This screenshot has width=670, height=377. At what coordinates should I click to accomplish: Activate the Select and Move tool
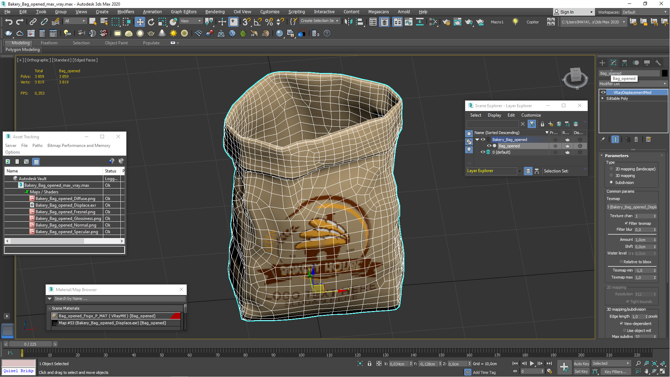coord(140,22)
